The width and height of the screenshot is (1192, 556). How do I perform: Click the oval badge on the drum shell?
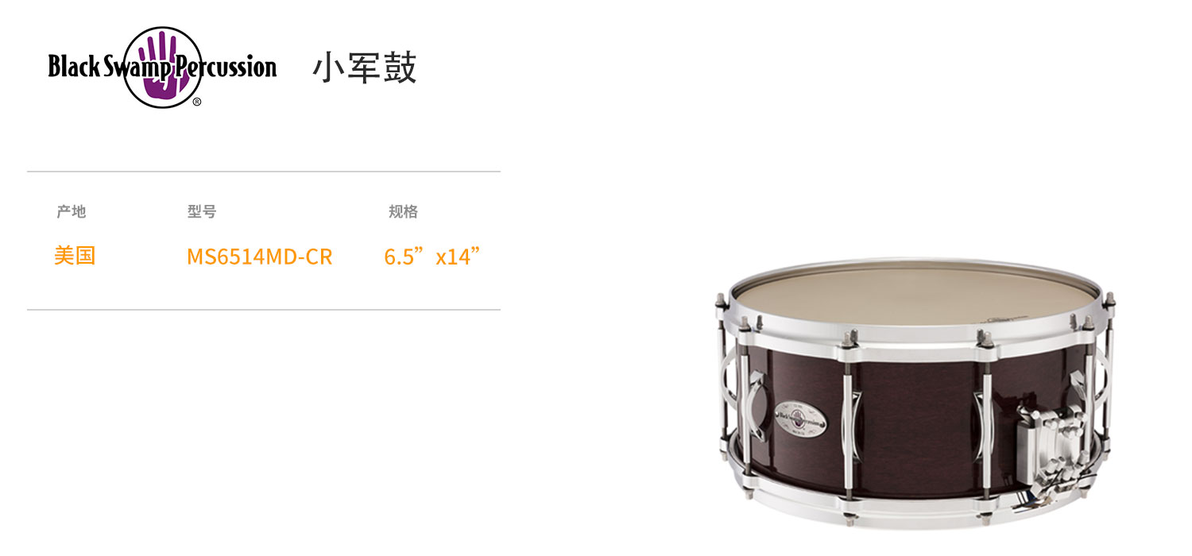800,417
